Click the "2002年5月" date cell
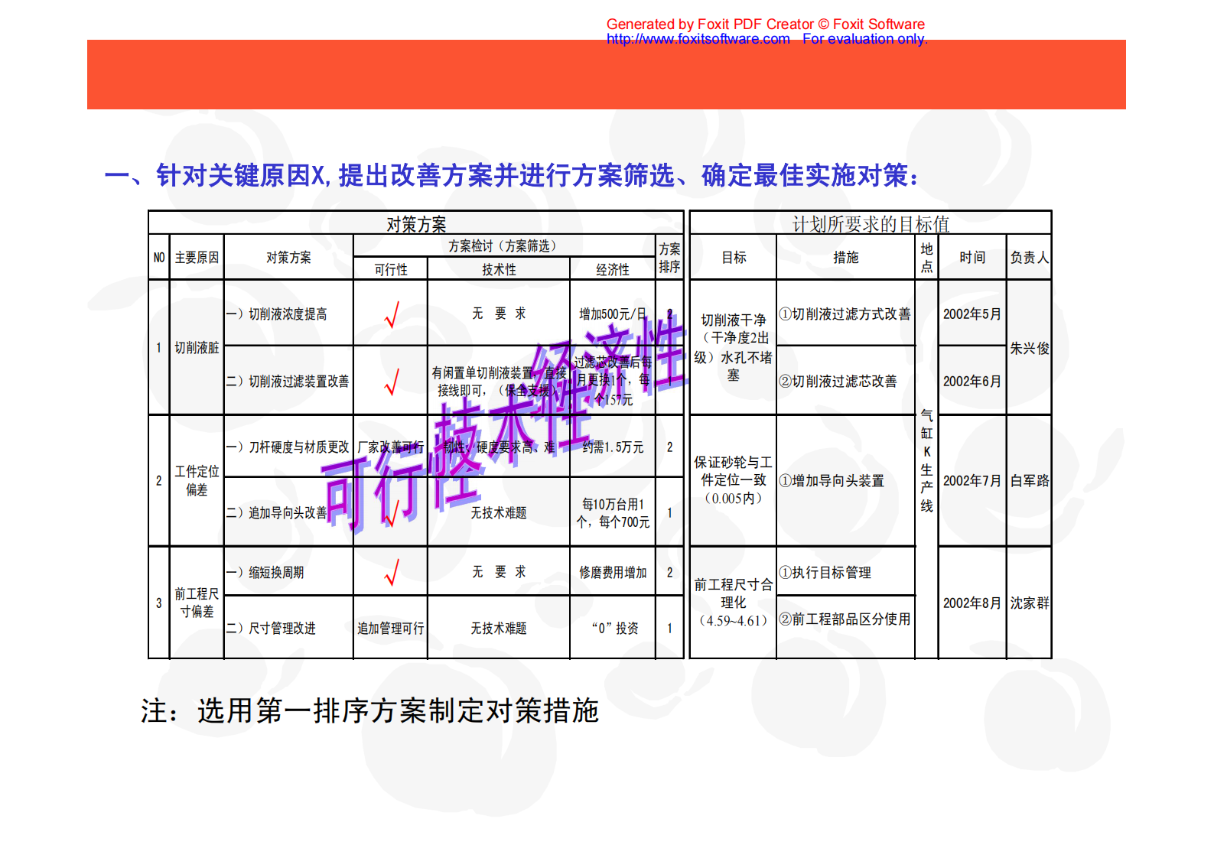 pyautogui.click(x=972, y=314)
